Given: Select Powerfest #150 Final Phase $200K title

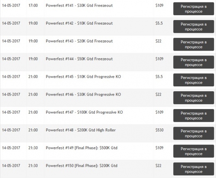Looking at the screenshot, I should click(82, 166).
